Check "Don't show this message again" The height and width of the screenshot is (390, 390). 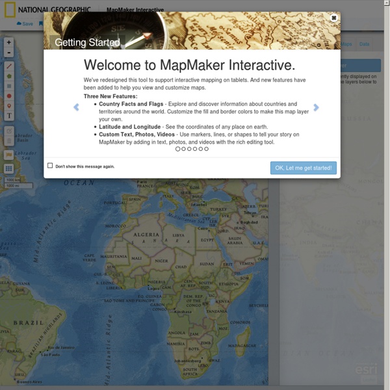tap(51, 166)
